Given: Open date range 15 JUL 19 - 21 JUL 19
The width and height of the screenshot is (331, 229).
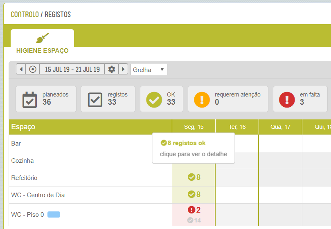Looking at the screenshot, I should pyautogui.click(x=72, y=69).
